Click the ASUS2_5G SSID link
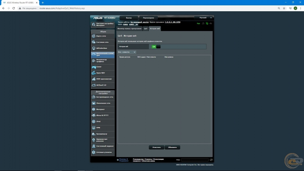The width and height of the screenshot is (304, 171). (x=133, y=25)
